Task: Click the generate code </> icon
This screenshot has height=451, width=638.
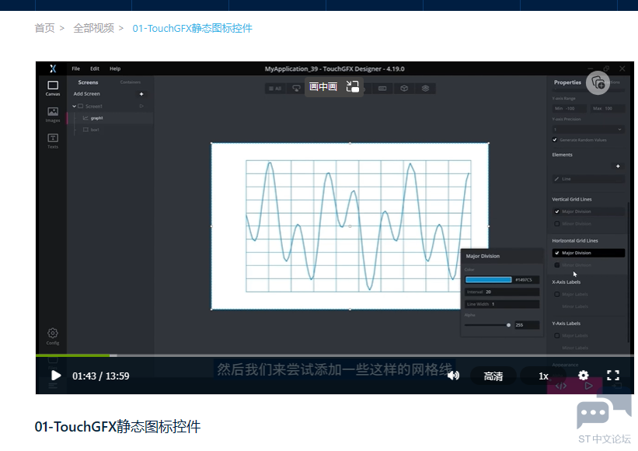Action: click(561, 386)
